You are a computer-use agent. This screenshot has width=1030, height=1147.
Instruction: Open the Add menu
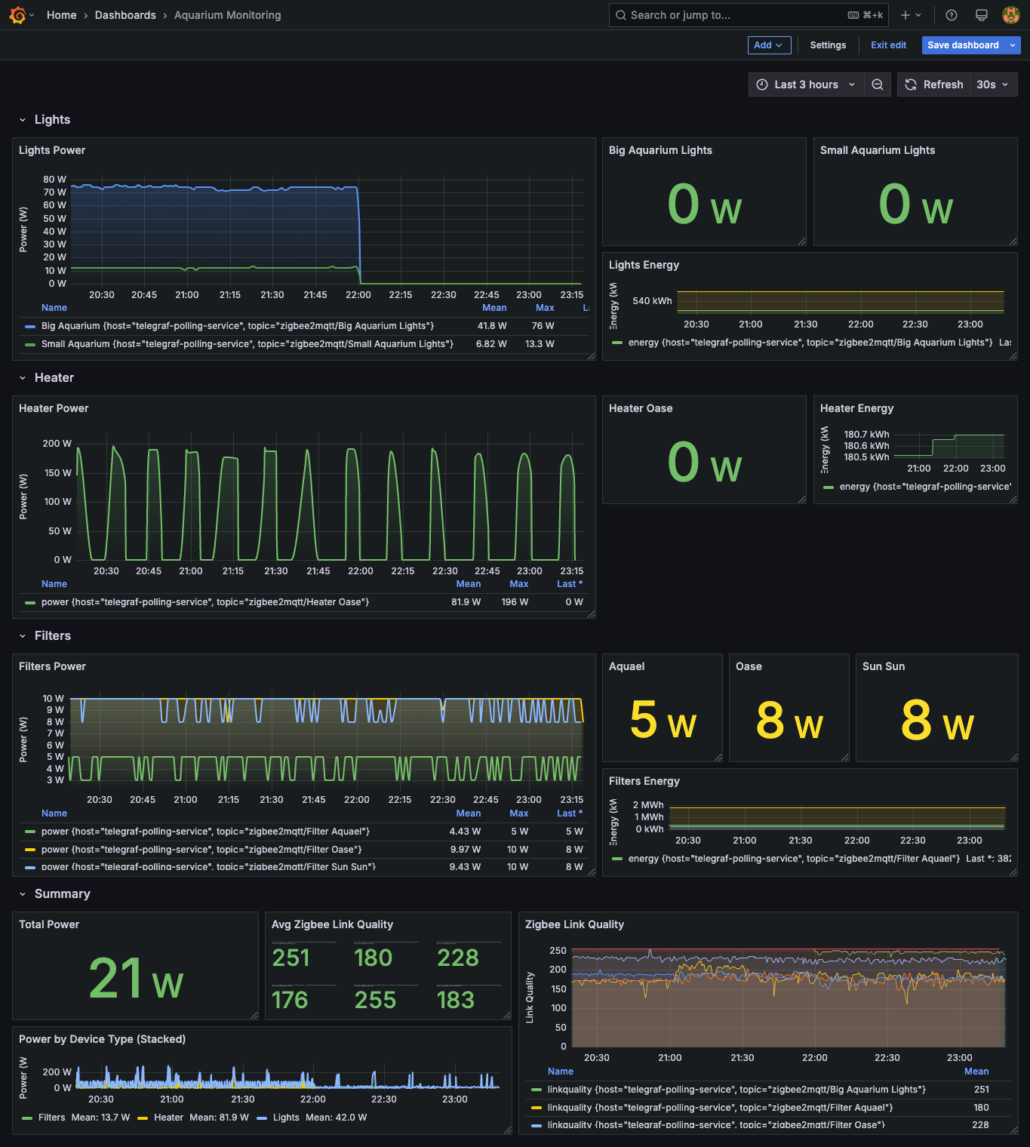(x=769, y=45)
